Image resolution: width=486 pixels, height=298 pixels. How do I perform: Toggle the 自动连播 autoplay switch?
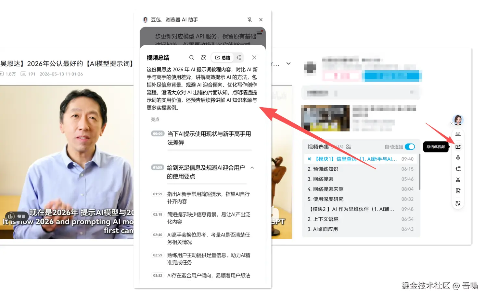coord(410,147)
